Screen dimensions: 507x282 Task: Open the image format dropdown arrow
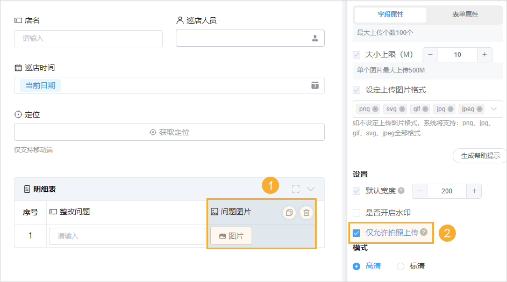[x=494, y=109]
